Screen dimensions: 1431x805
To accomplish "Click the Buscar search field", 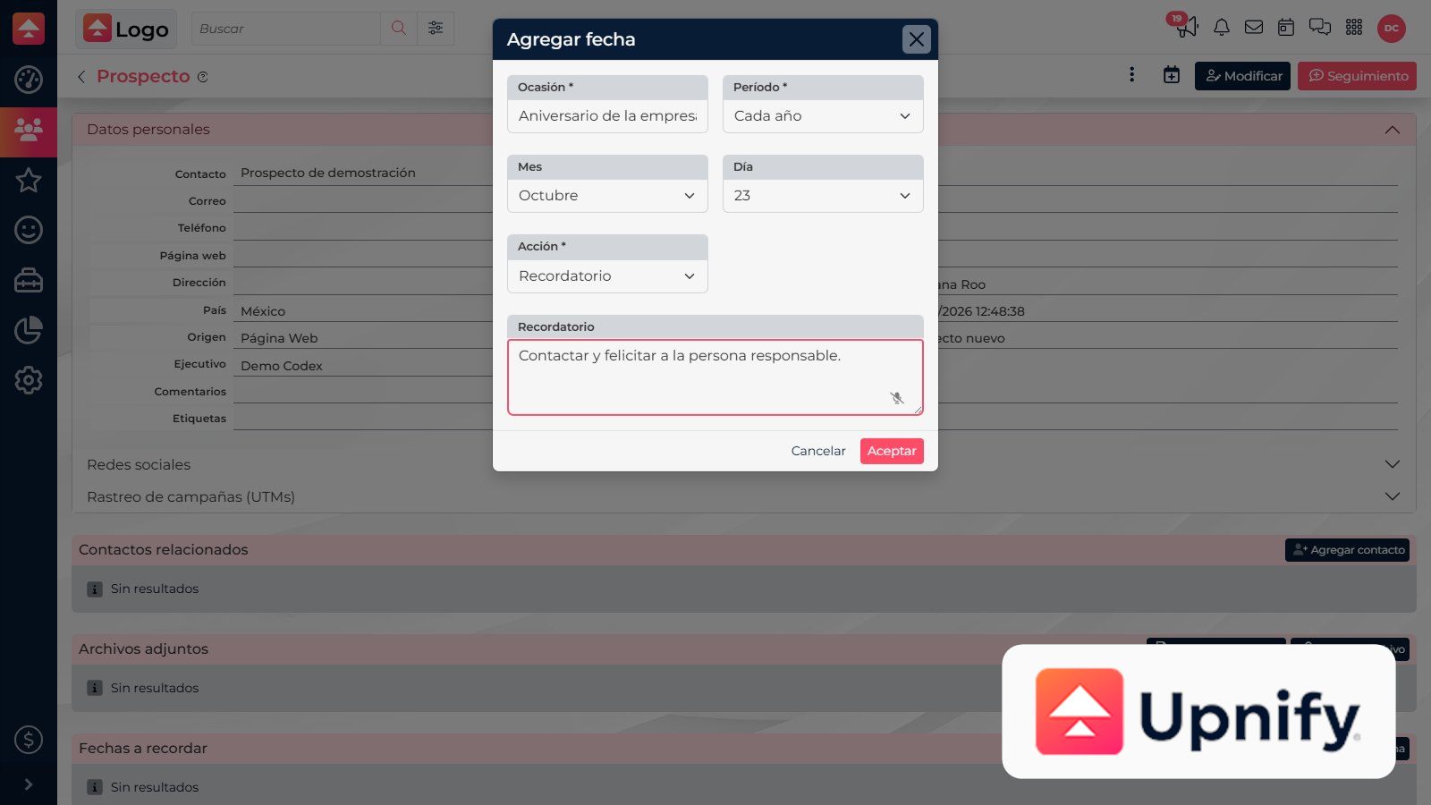I will (285, 29).
